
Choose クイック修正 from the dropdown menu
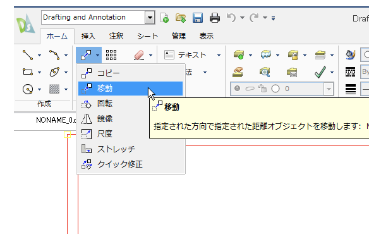[130, 164]
